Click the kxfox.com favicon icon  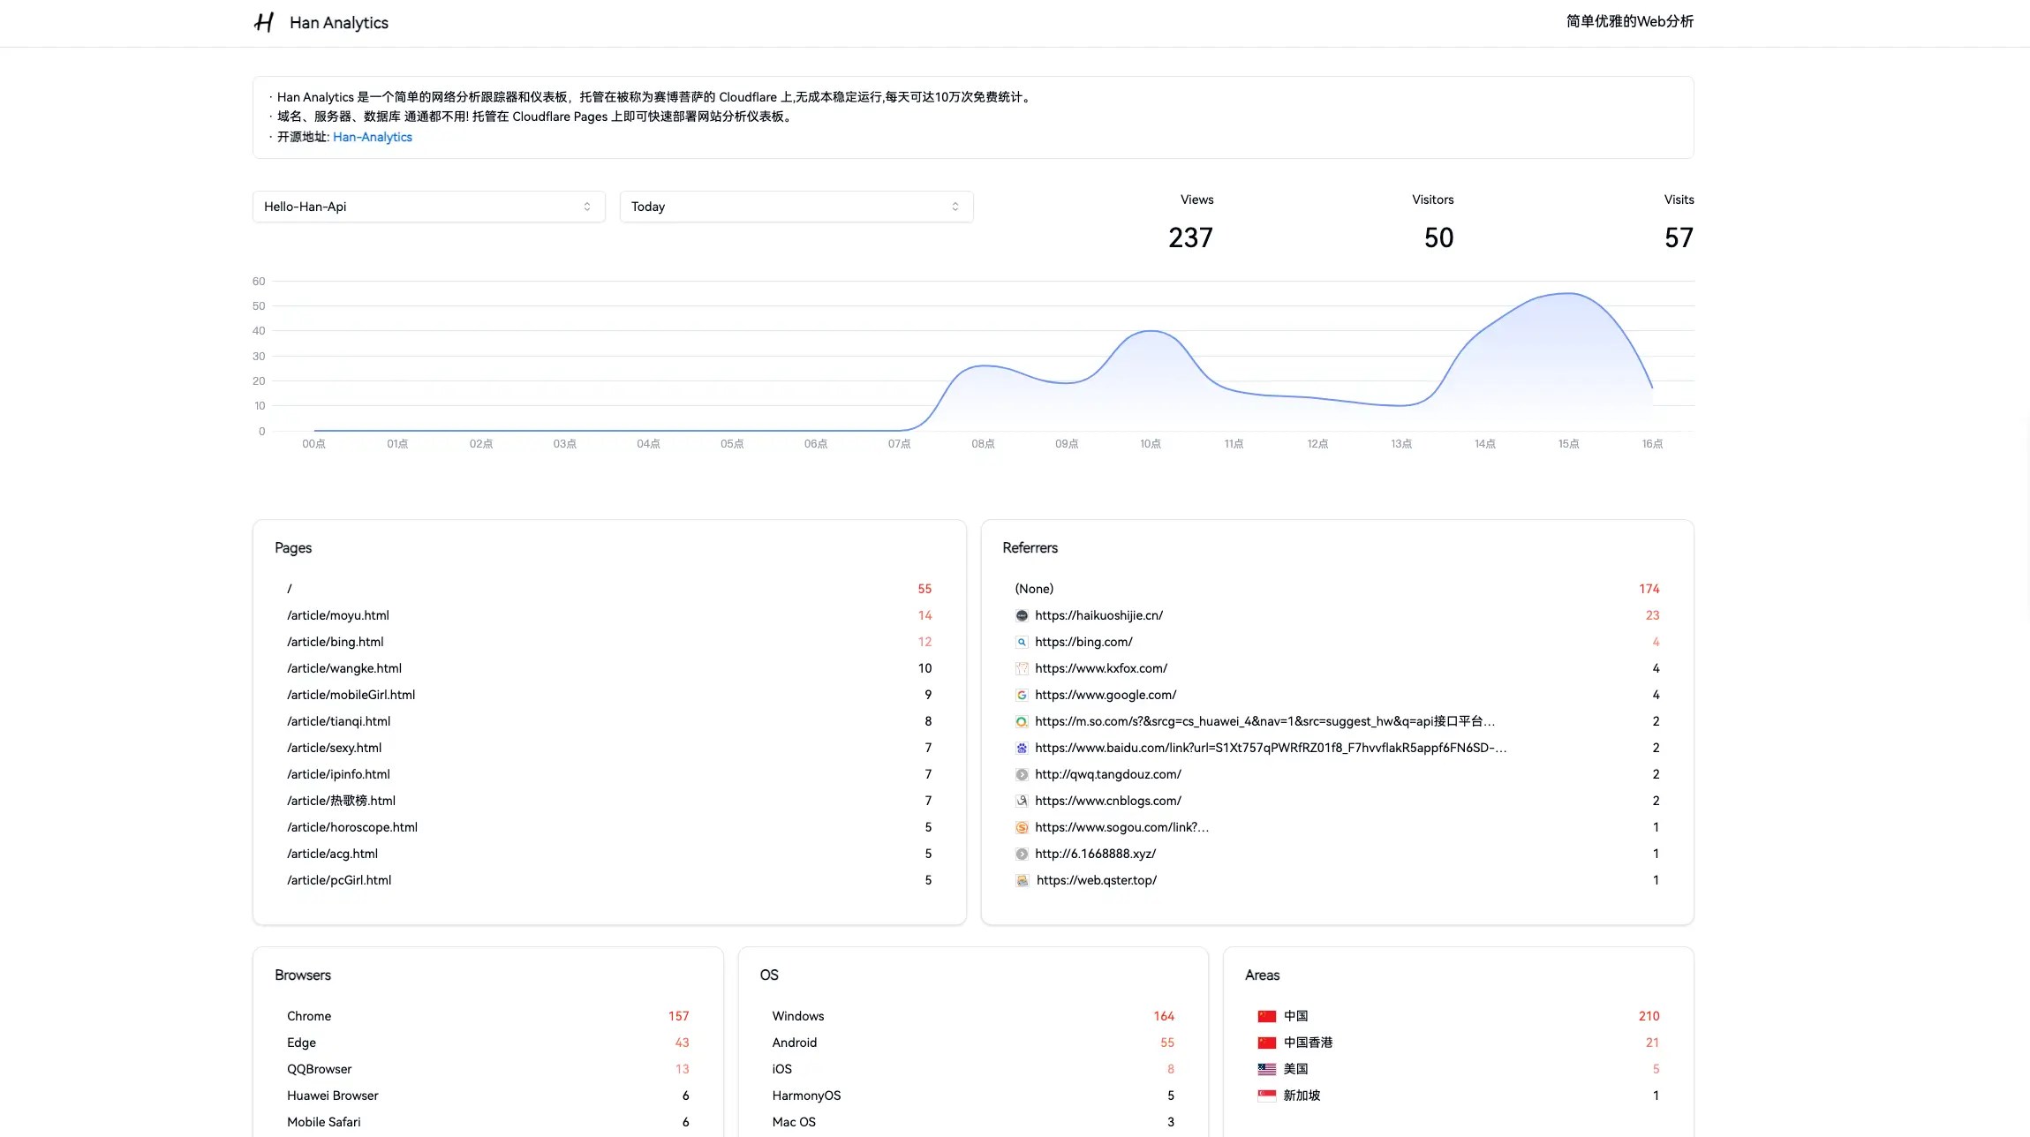(x=1022, y=668)
